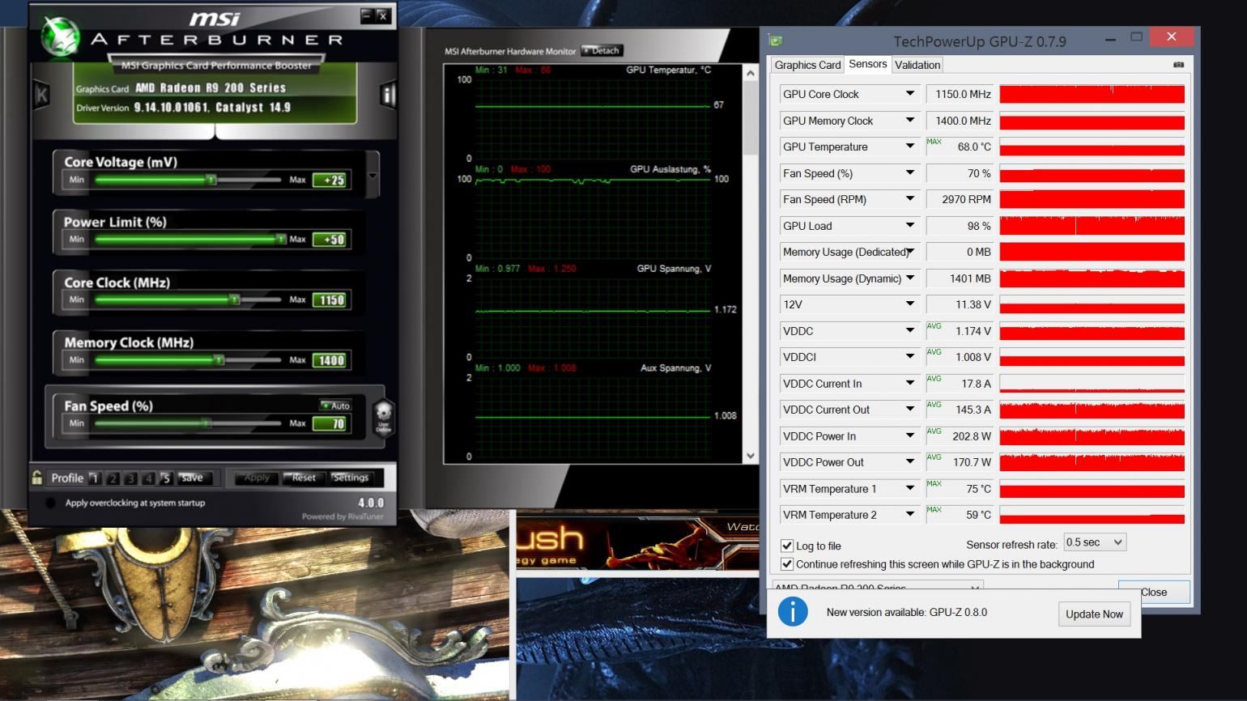
Task: Minimize the MSI Afterburner window
Action: click(x=367, y=15)
